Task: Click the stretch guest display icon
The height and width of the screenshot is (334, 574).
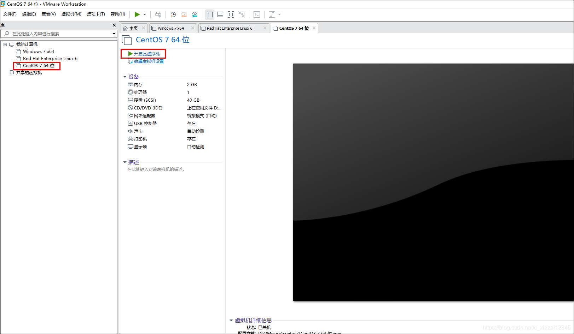Action: click(272, 14)
